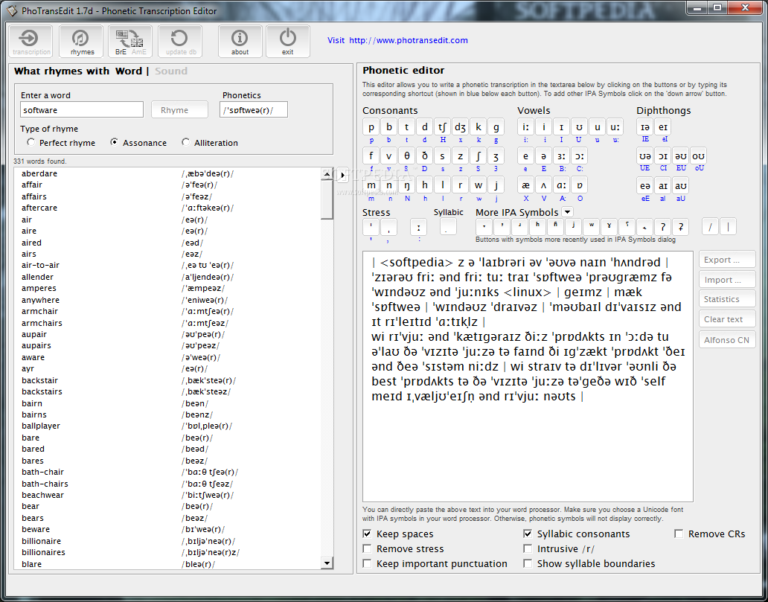Viewport: 768px width, 602px height.
Task: Enable the Remove stress checkbox
Action: [x=403, y=548]
